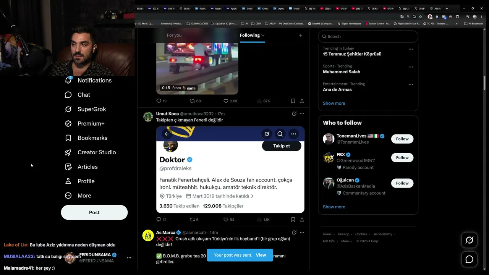This screenshot has height=275, width=489.
Task: Open Bookmarks in the sidebar
Action: [x=86, y=138]
